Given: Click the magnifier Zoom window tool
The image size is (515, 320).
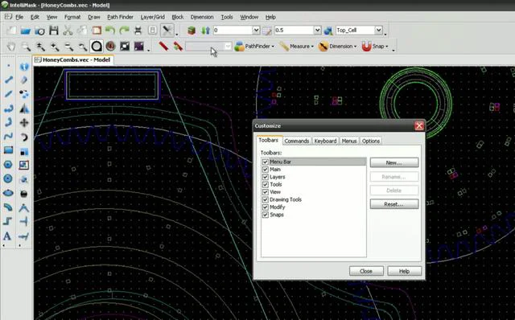Looking at the screenshot, I should 26,47.
